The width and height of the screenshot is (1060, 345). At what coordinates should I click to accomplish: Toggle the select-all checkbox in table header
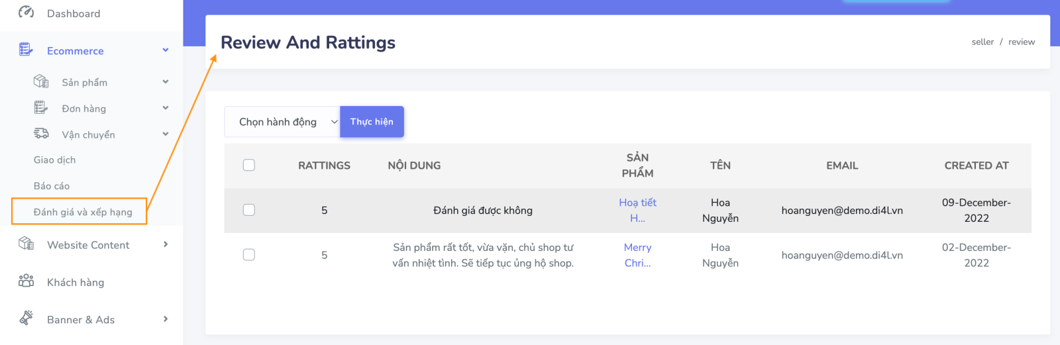(249, 165)
